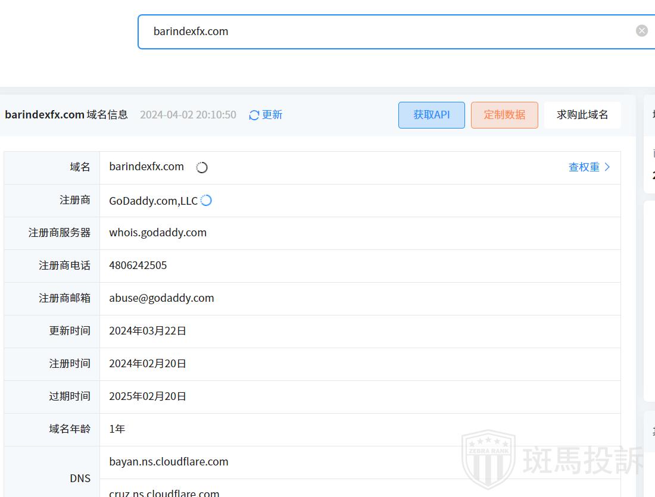The width and height of the screenshot is (655, 497).
Task: Click the 更新 text link
Action: 272,115
